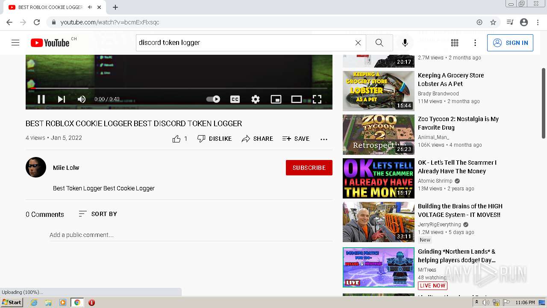The height and width of the screenshot is (308, 547).
Task: Open the Atomic Shrimp scammer video thumbnail
Action: click(379, 178)
